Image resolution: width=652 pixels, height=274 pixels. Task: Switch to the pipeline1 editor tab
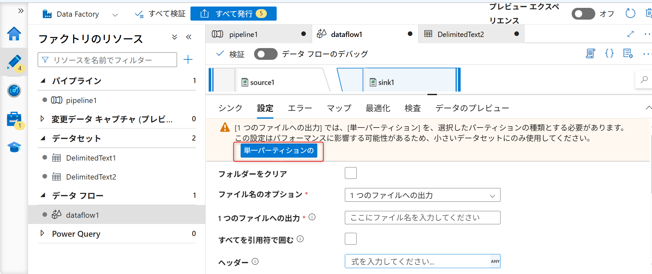pos(259,34)
